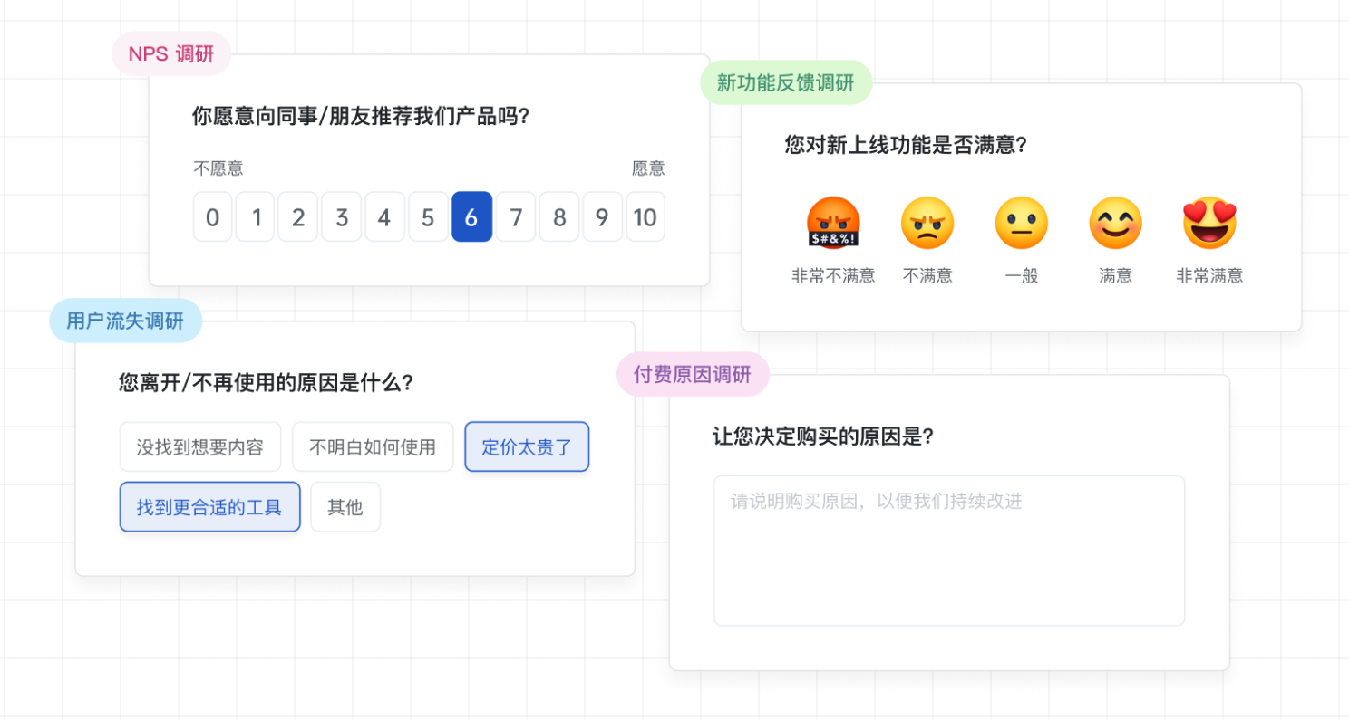Deselect the 找到更合适的工具 option

pos(209,507)
